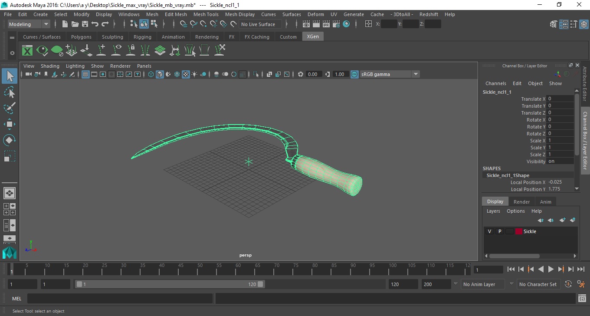Viewport: 590px width, 316px height.
Task: Go to start of playback range
Action: click(511, 270)
